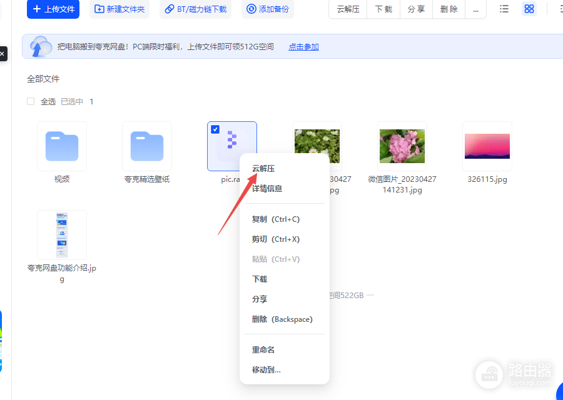Click 微信图片_20230427141231.jpg file name
The image size is (563, 400).
402,184
